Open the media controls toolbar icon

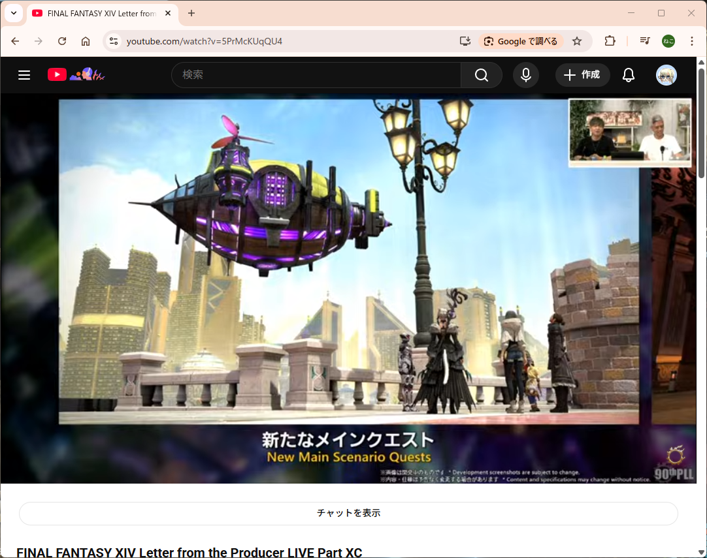click(x=645, y=41)
